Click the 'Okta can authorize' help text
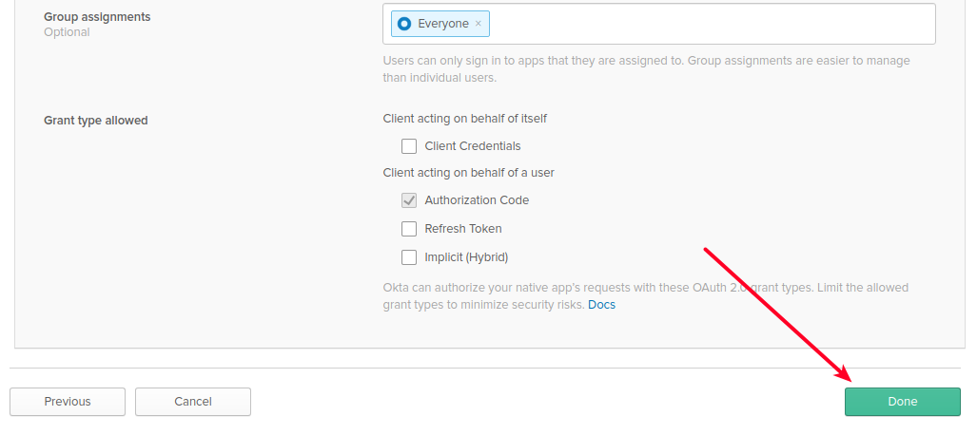Screen dimensions: 977x435 (646, 296)
